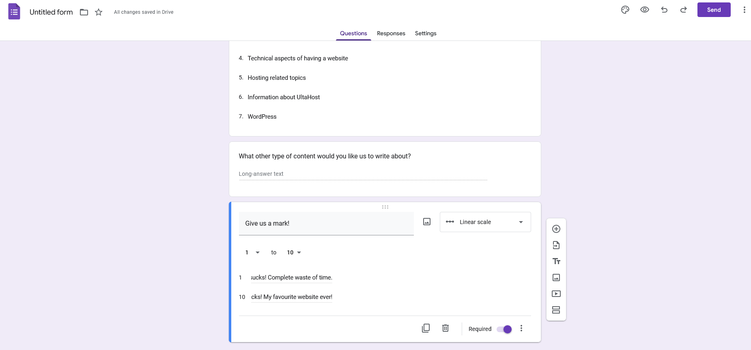Click the Add question plus icon
This screenshot has width=751, height=350.
click(x=556, y=229)
